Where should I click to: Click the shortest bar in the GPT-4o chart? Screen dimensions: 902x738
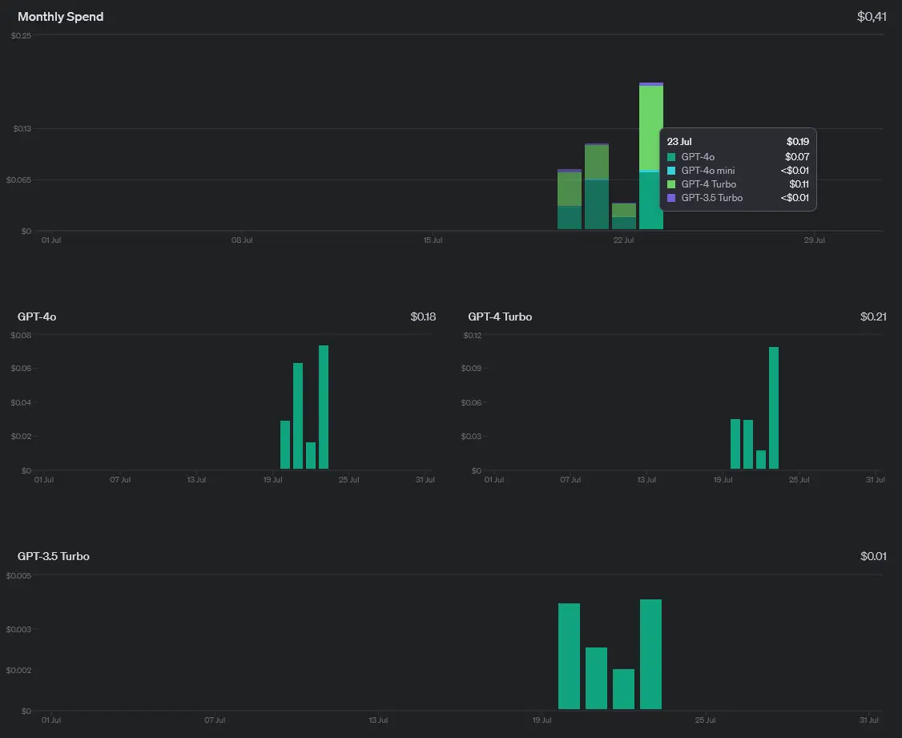(x=311, y=455)
